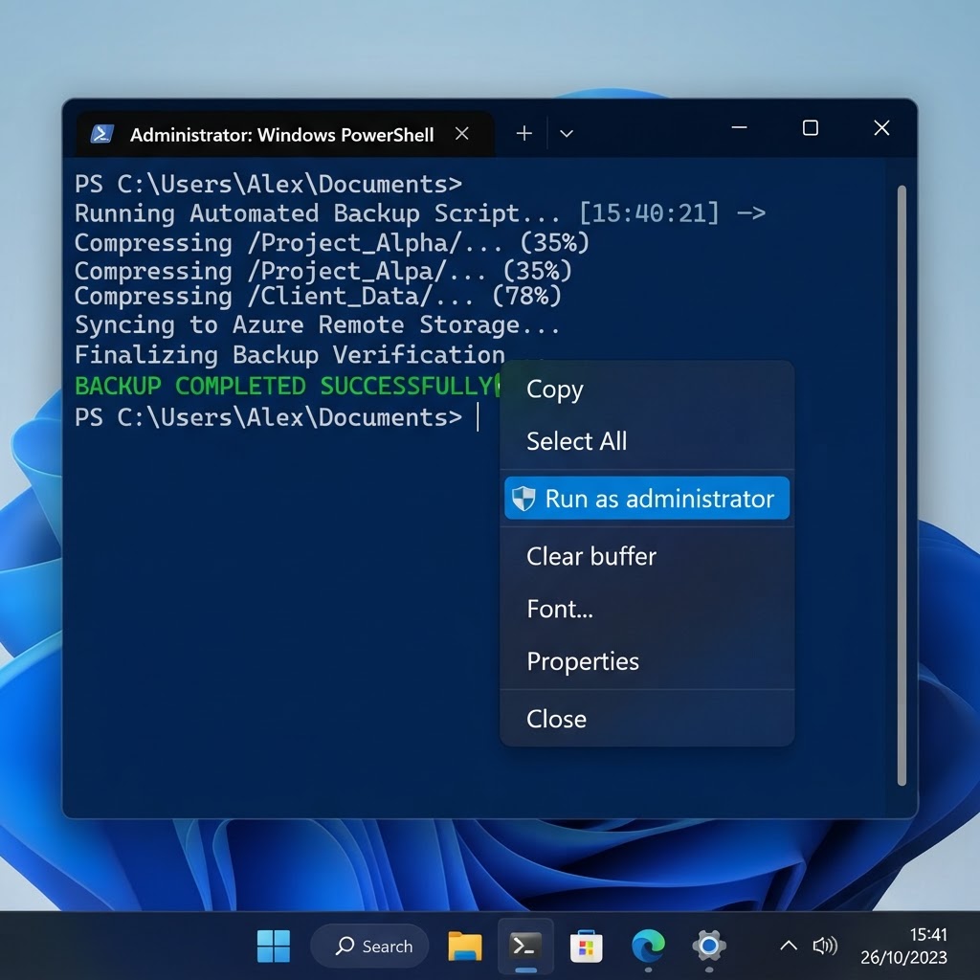Expand the new tab profile dropdown
The image size is (980, 980).
point(567,133)
